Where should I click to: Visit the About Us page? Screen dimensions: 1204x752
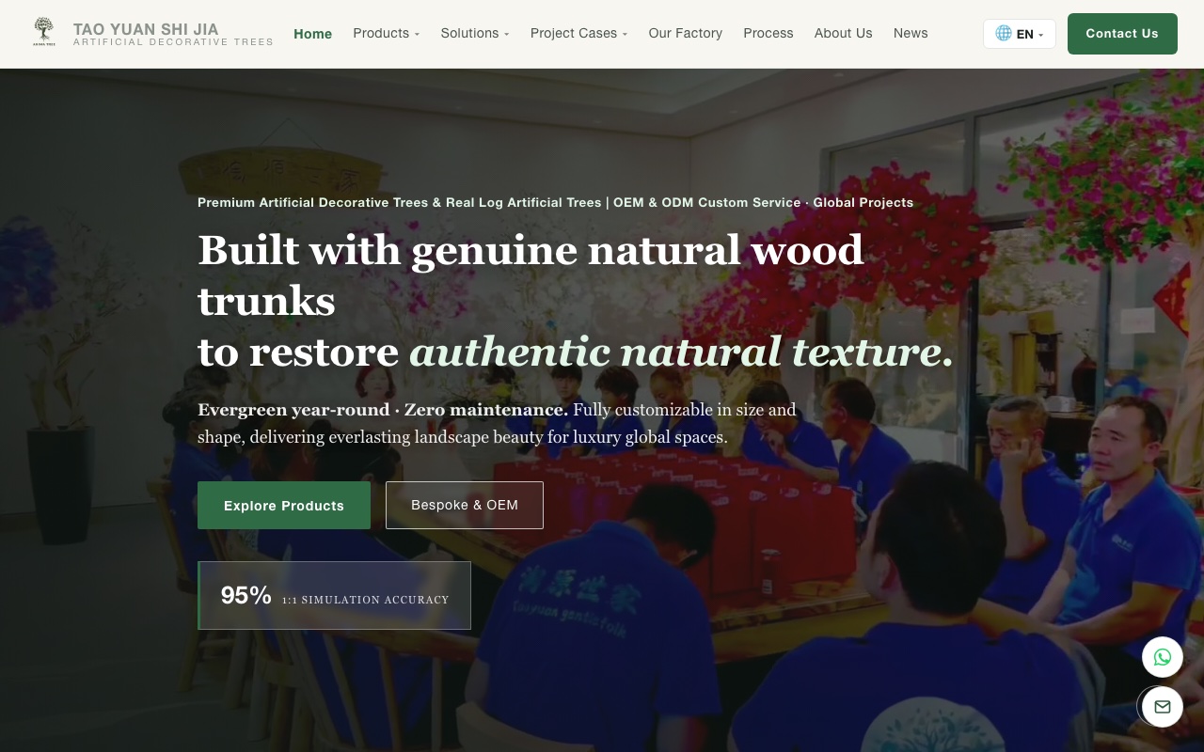[x=844, y=33]
